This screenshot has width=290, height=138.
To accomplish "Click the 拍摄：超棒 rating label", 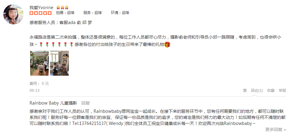I will pos(65,13).
